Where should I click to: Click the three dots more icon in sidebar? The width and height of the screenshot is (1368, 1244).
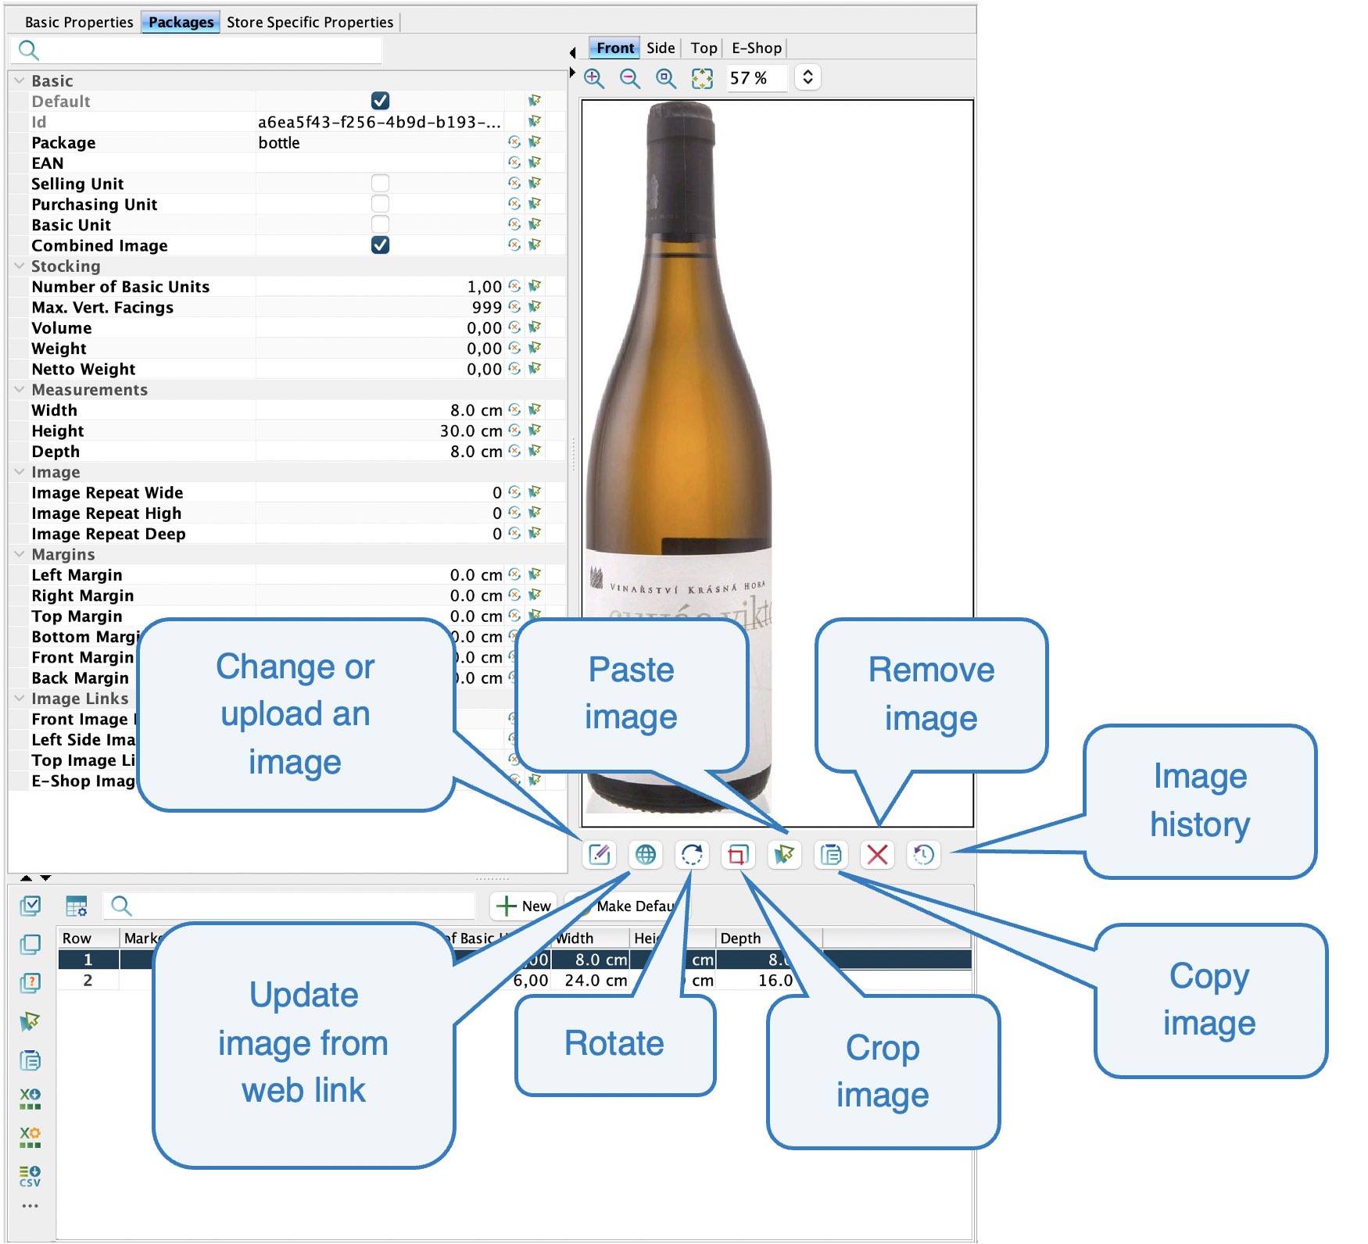coord(30,1206)
